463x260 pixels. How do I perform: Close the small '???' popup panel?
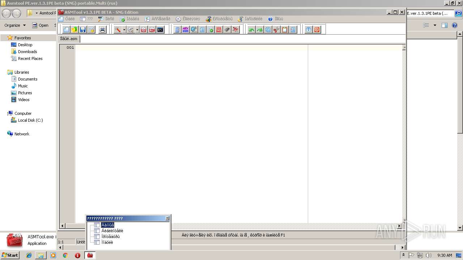(167, 218)
